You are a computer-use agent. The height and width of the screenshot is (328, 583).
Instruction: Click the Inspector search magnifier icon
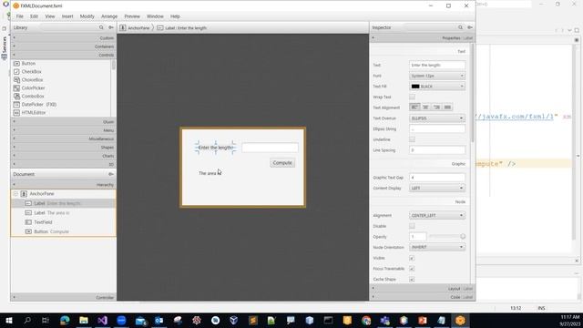coord(460,27)
